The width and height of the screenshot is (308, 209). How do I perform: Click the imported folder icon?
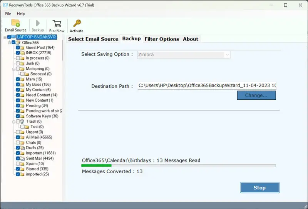pyautogui.click(x=22, y=174)
